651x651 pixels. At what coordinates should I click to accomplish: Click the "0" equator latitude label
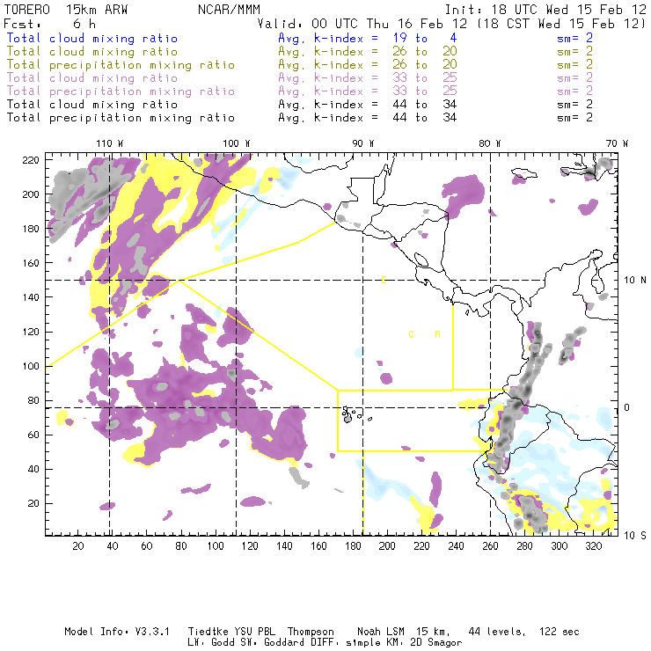pos(627,407)
